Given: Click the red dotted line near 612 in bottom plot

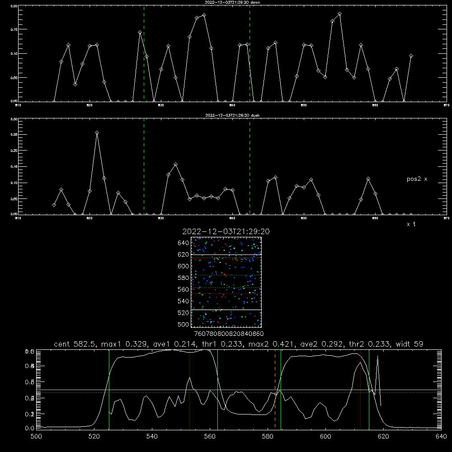Looking at the screenshot, I should click(x=361, y=389).
